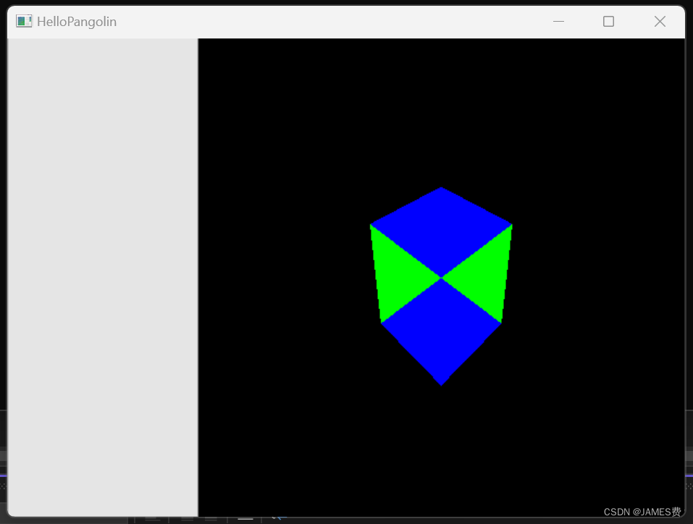This screenshot has height=524, width=693.
Task: Maximize the HelloPangolin window
Action: 608,21
